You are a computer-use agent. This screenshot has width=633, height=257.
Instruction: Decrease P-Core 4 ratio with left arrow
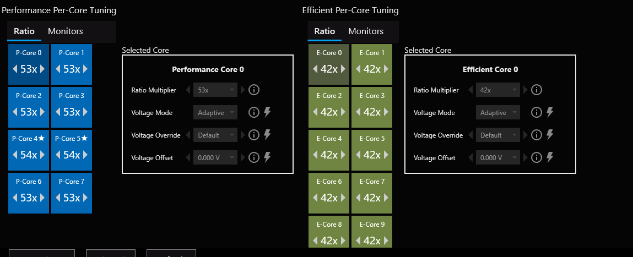point(15,155)
